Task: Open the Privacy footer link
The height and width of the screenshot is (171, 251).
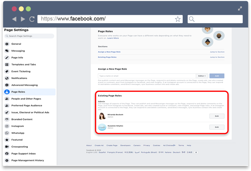Action: (x=147, y=145)
